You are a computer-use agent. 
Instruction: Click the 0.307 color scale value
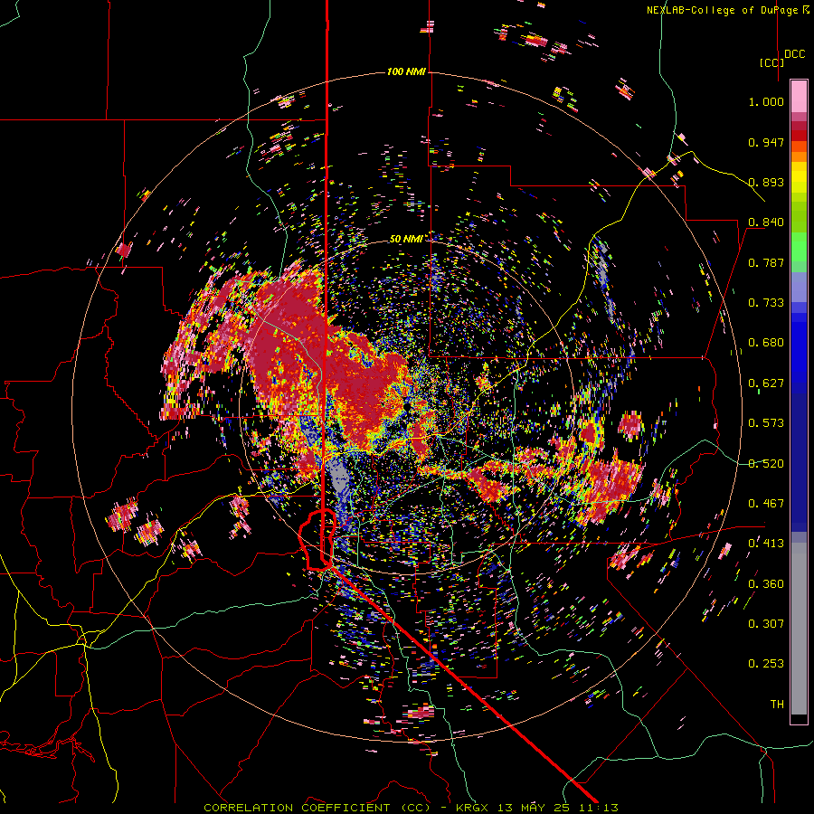766,624
